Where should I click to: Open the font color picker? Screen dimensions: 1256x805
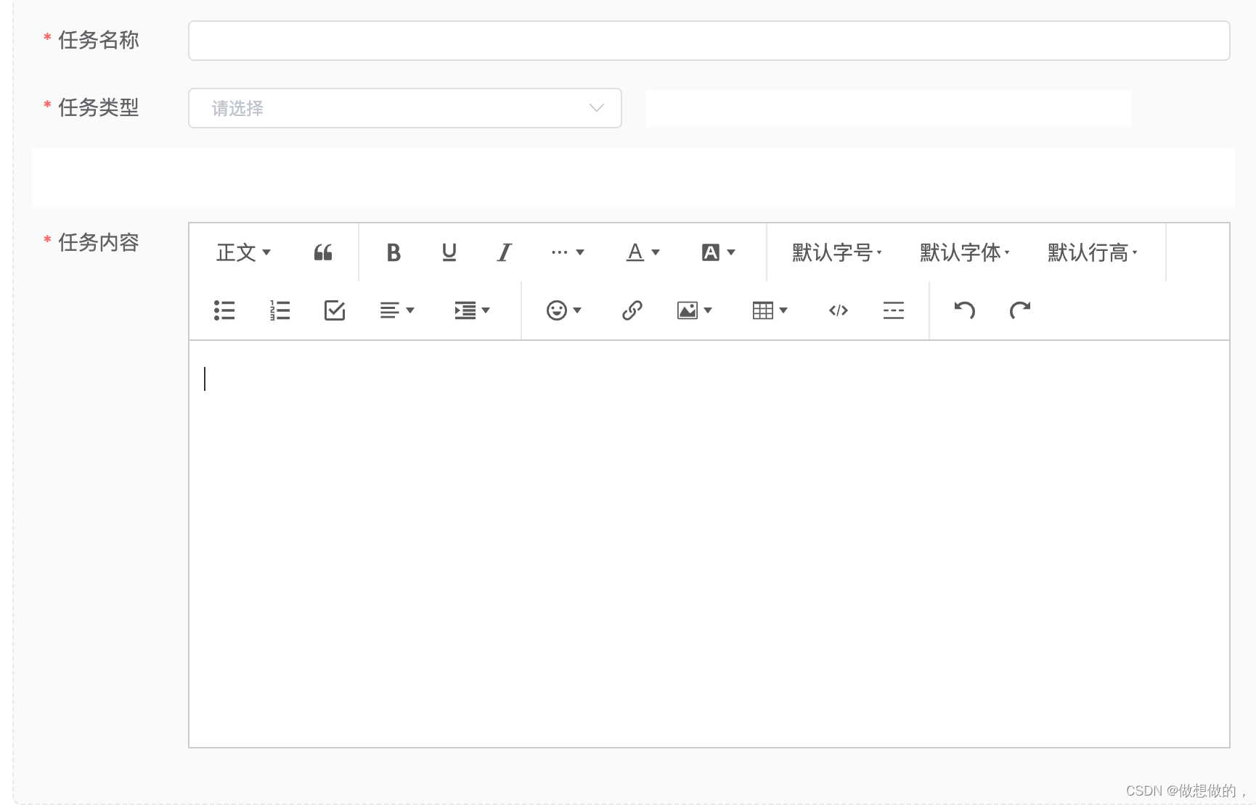point(643,252)
